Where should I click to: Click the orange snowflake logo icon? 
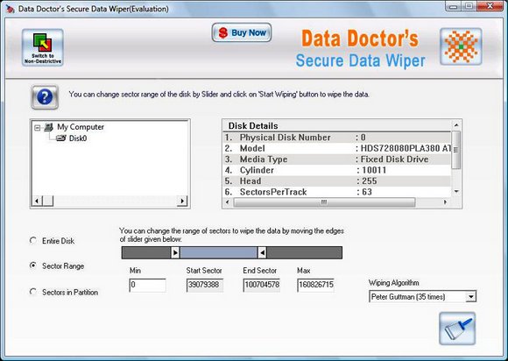(x=461, y=46)
